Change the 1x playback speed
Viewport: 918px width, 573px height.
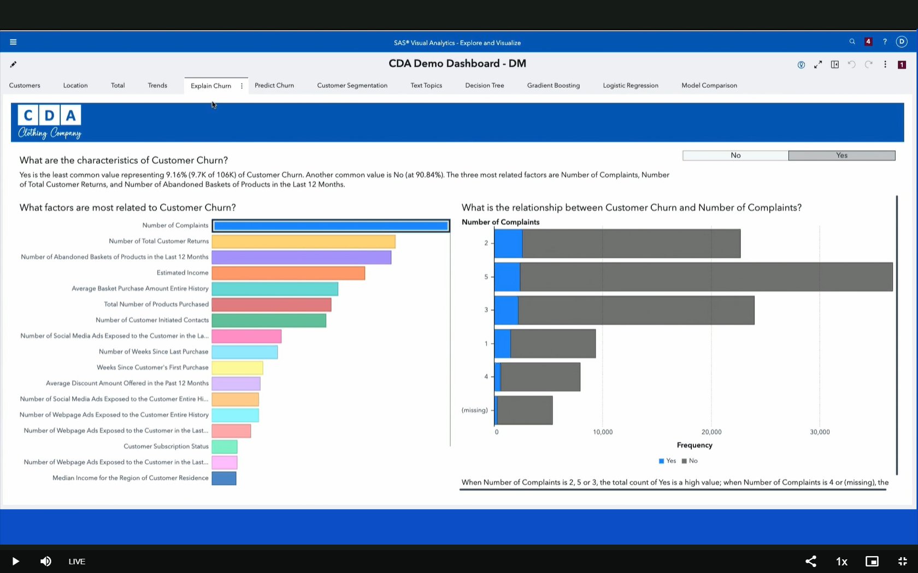(841, 561)
